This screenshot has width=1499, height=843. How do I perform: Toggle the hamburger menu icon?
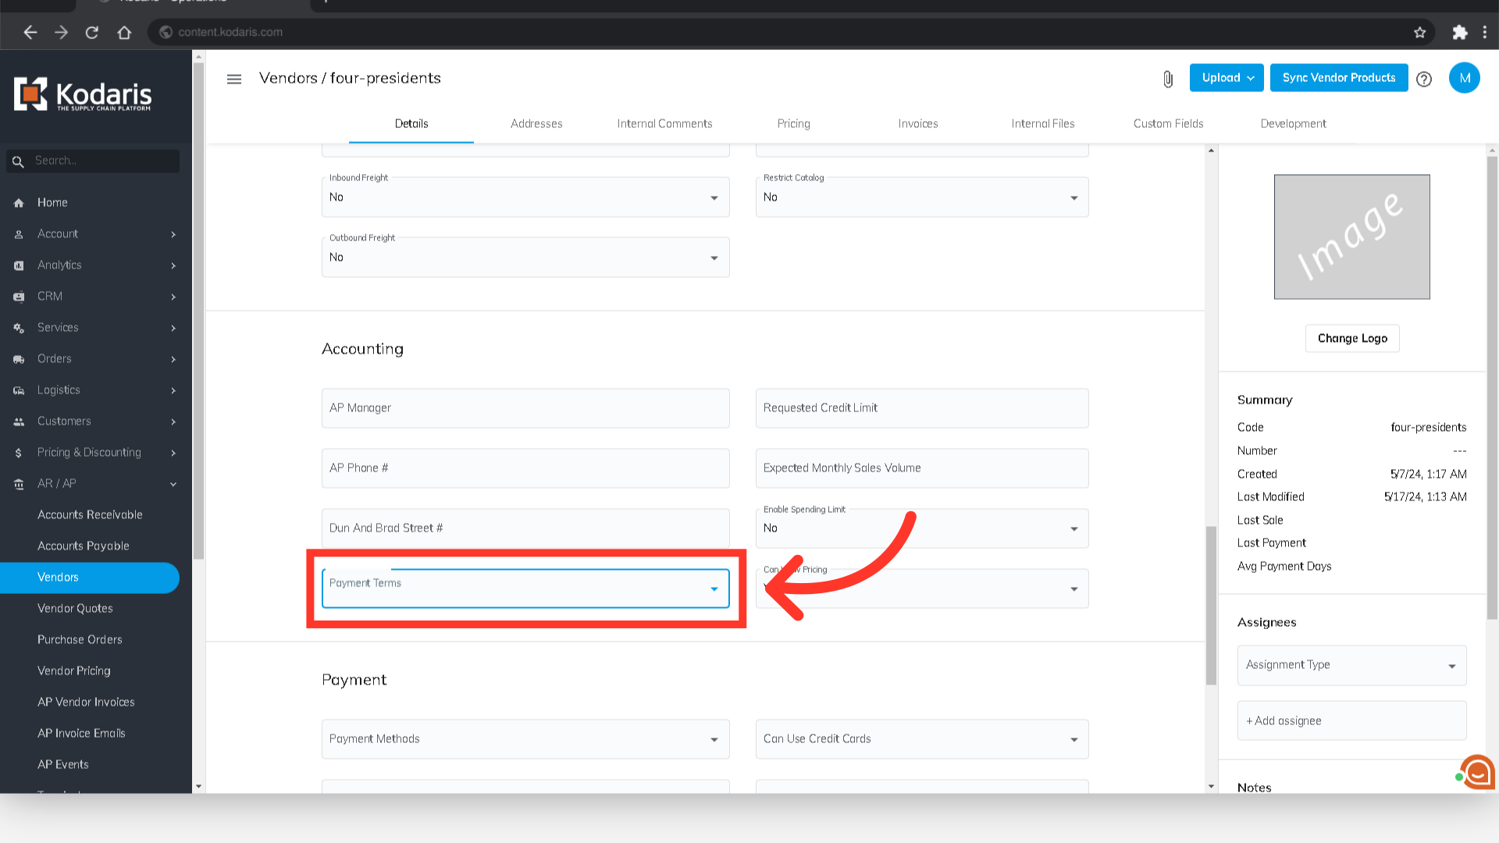pyautogui.click(x=234, y=79)
